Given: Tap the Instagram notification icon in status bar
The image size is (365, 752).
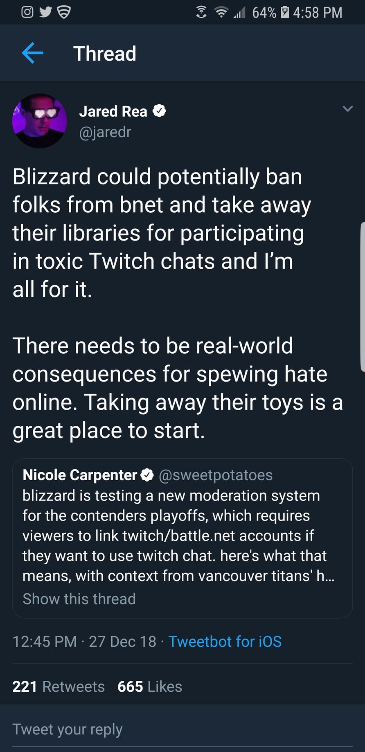Looking at the screenshot, I should coord(27,12).
